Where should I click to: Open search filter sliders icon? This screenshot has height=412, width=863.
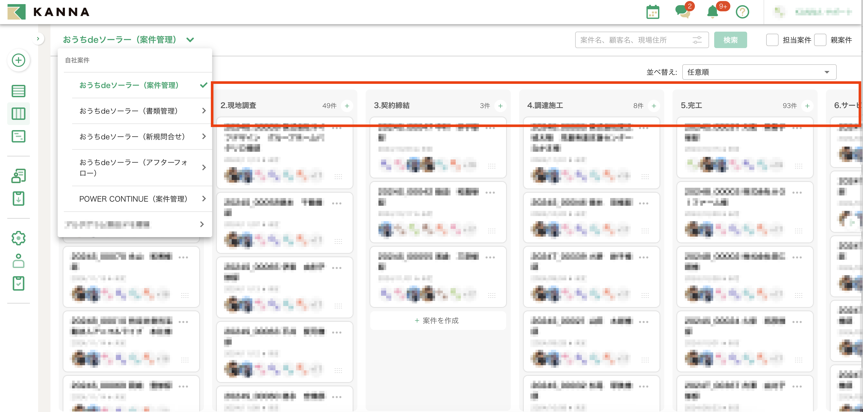[x=697, y=40]
